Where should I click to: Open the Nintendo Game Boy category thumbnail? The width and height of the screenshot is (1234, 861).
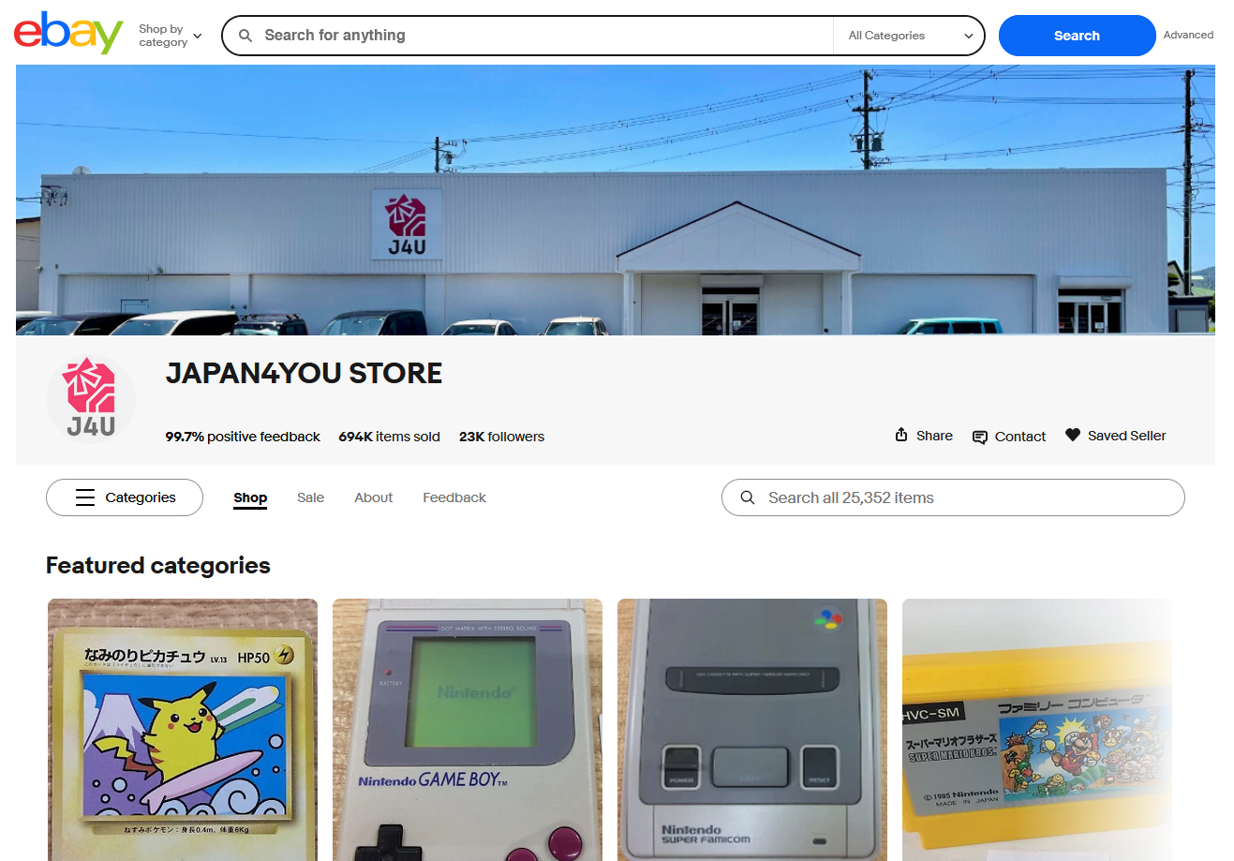pyautogui.click(x=468, y=730)
